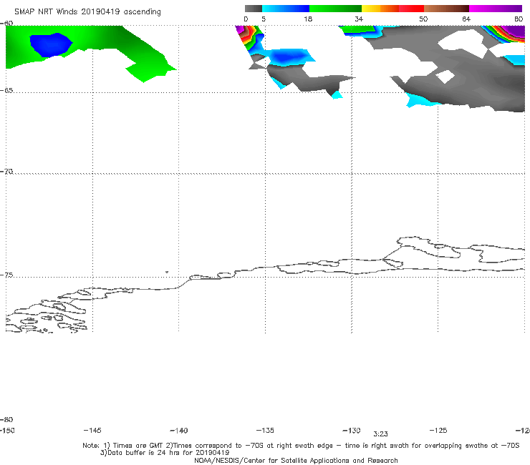The image size is (530, 465).
Task: Pick the yellow-to-red colorbar segment
Action: click(x=392, y=9)
